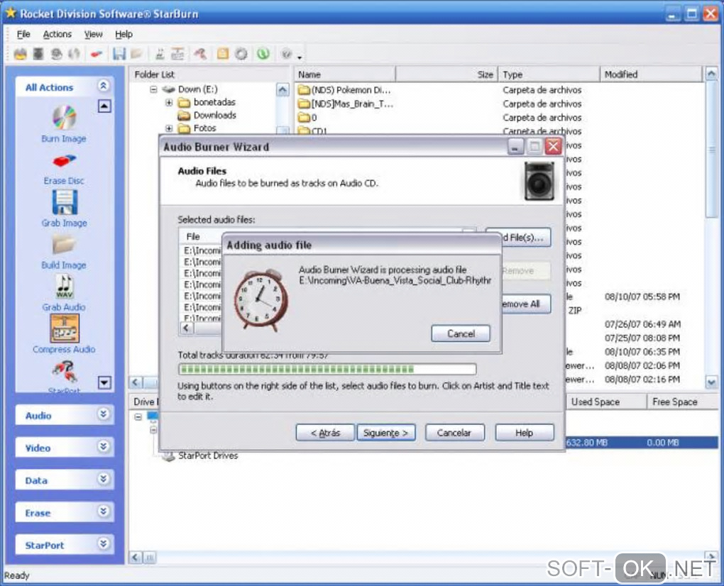Click the Used Space column header

605,402
